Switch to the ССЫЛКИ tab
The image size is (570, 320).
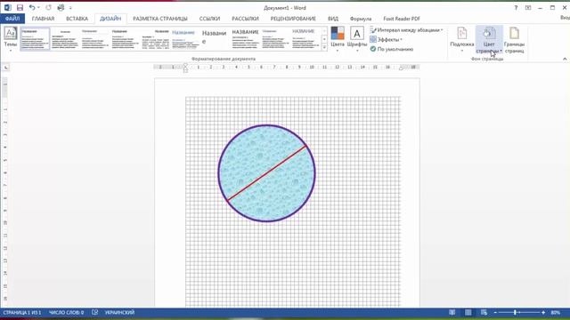point(210,19)
